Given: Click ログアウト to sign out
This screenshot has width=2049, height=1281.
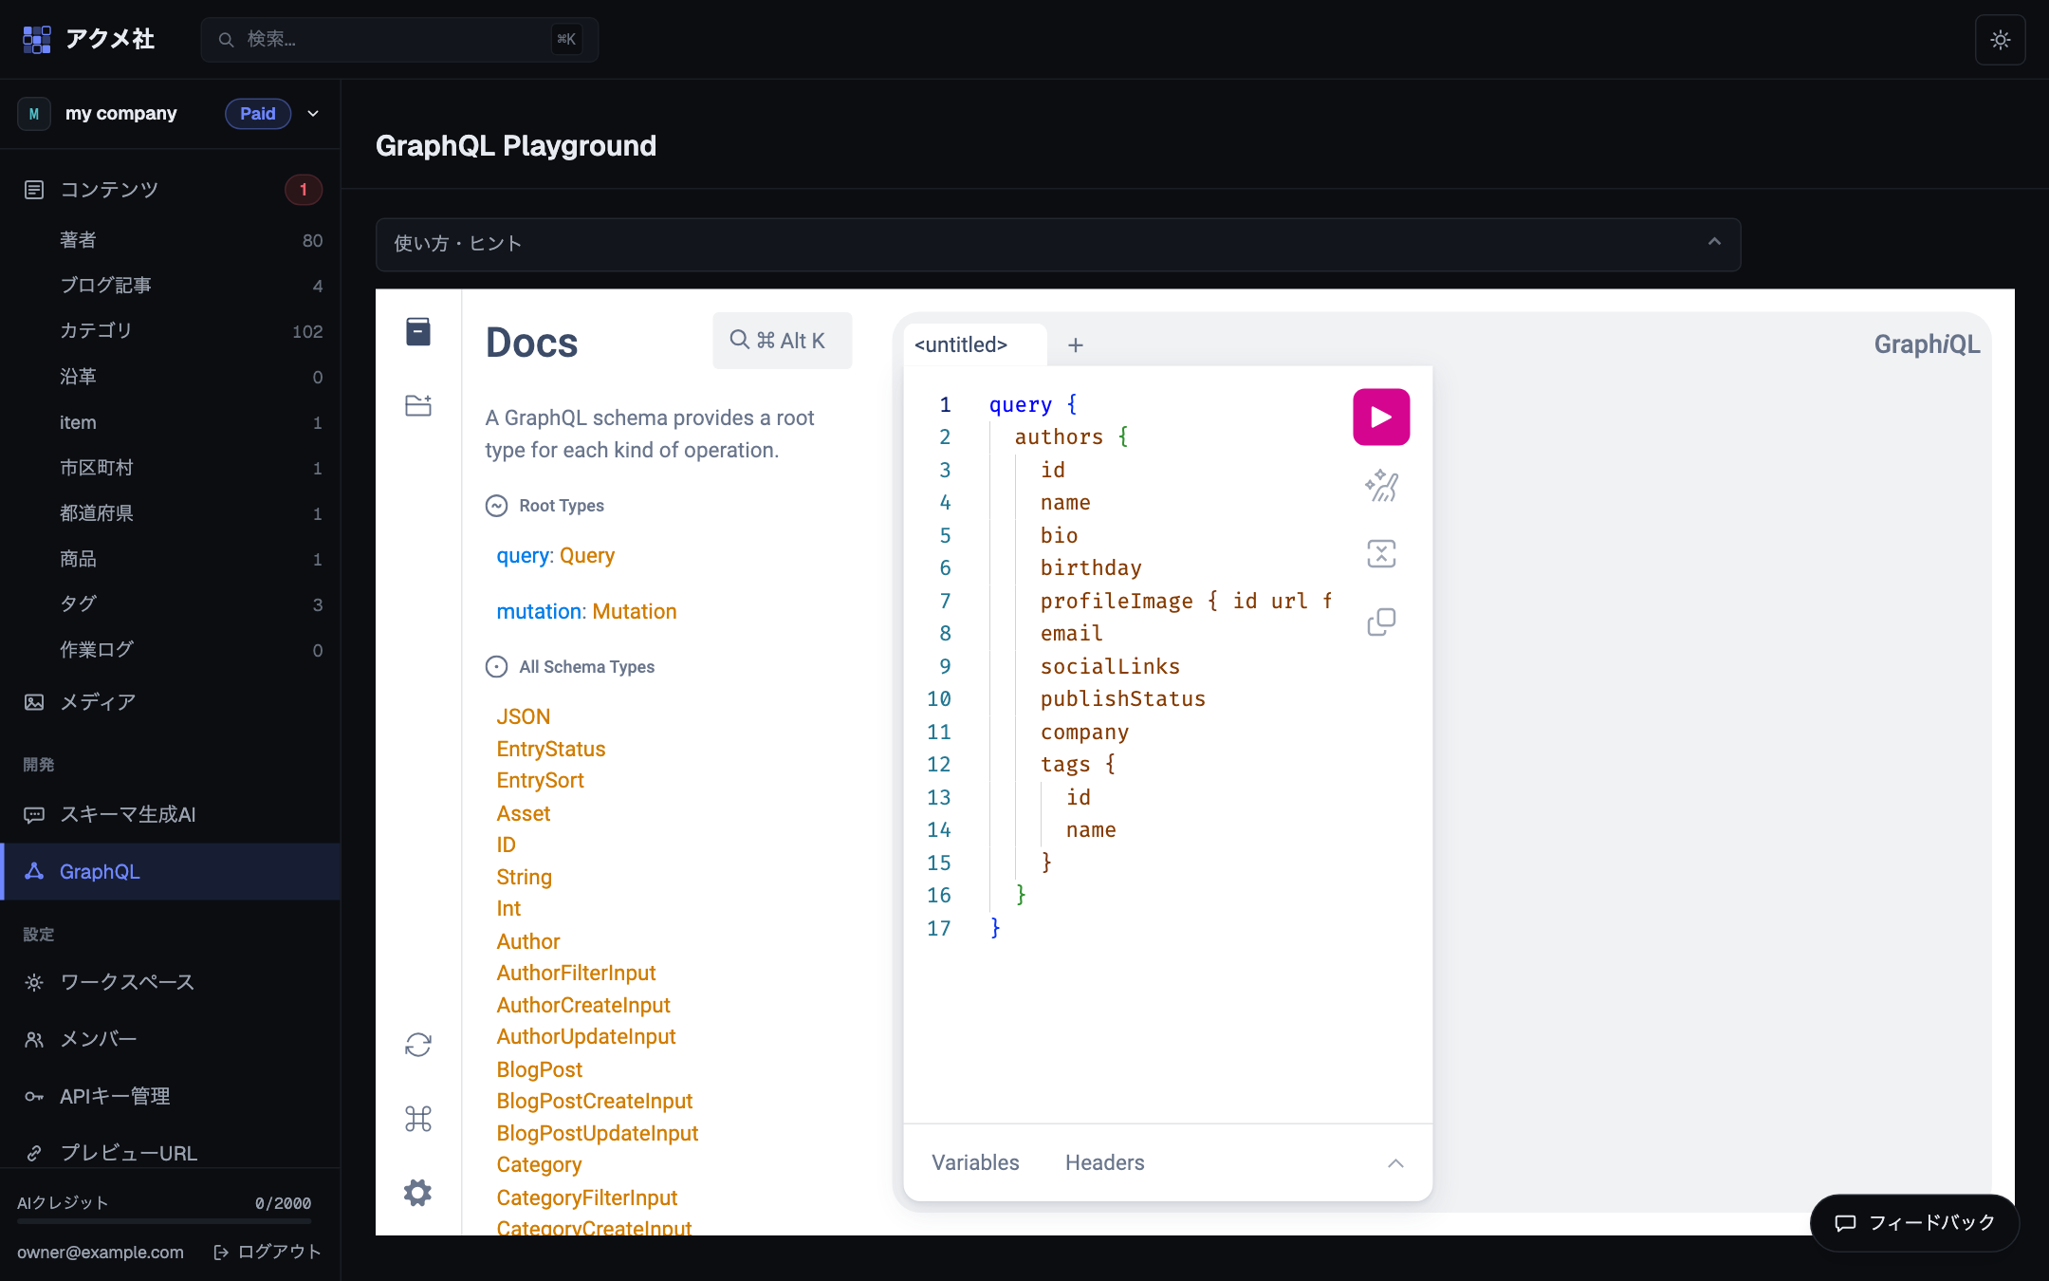Looking at the screenshot, I should (268, 1252).
